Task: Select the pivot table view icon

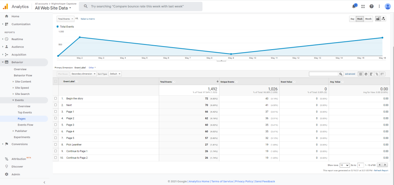Action: 382,74
